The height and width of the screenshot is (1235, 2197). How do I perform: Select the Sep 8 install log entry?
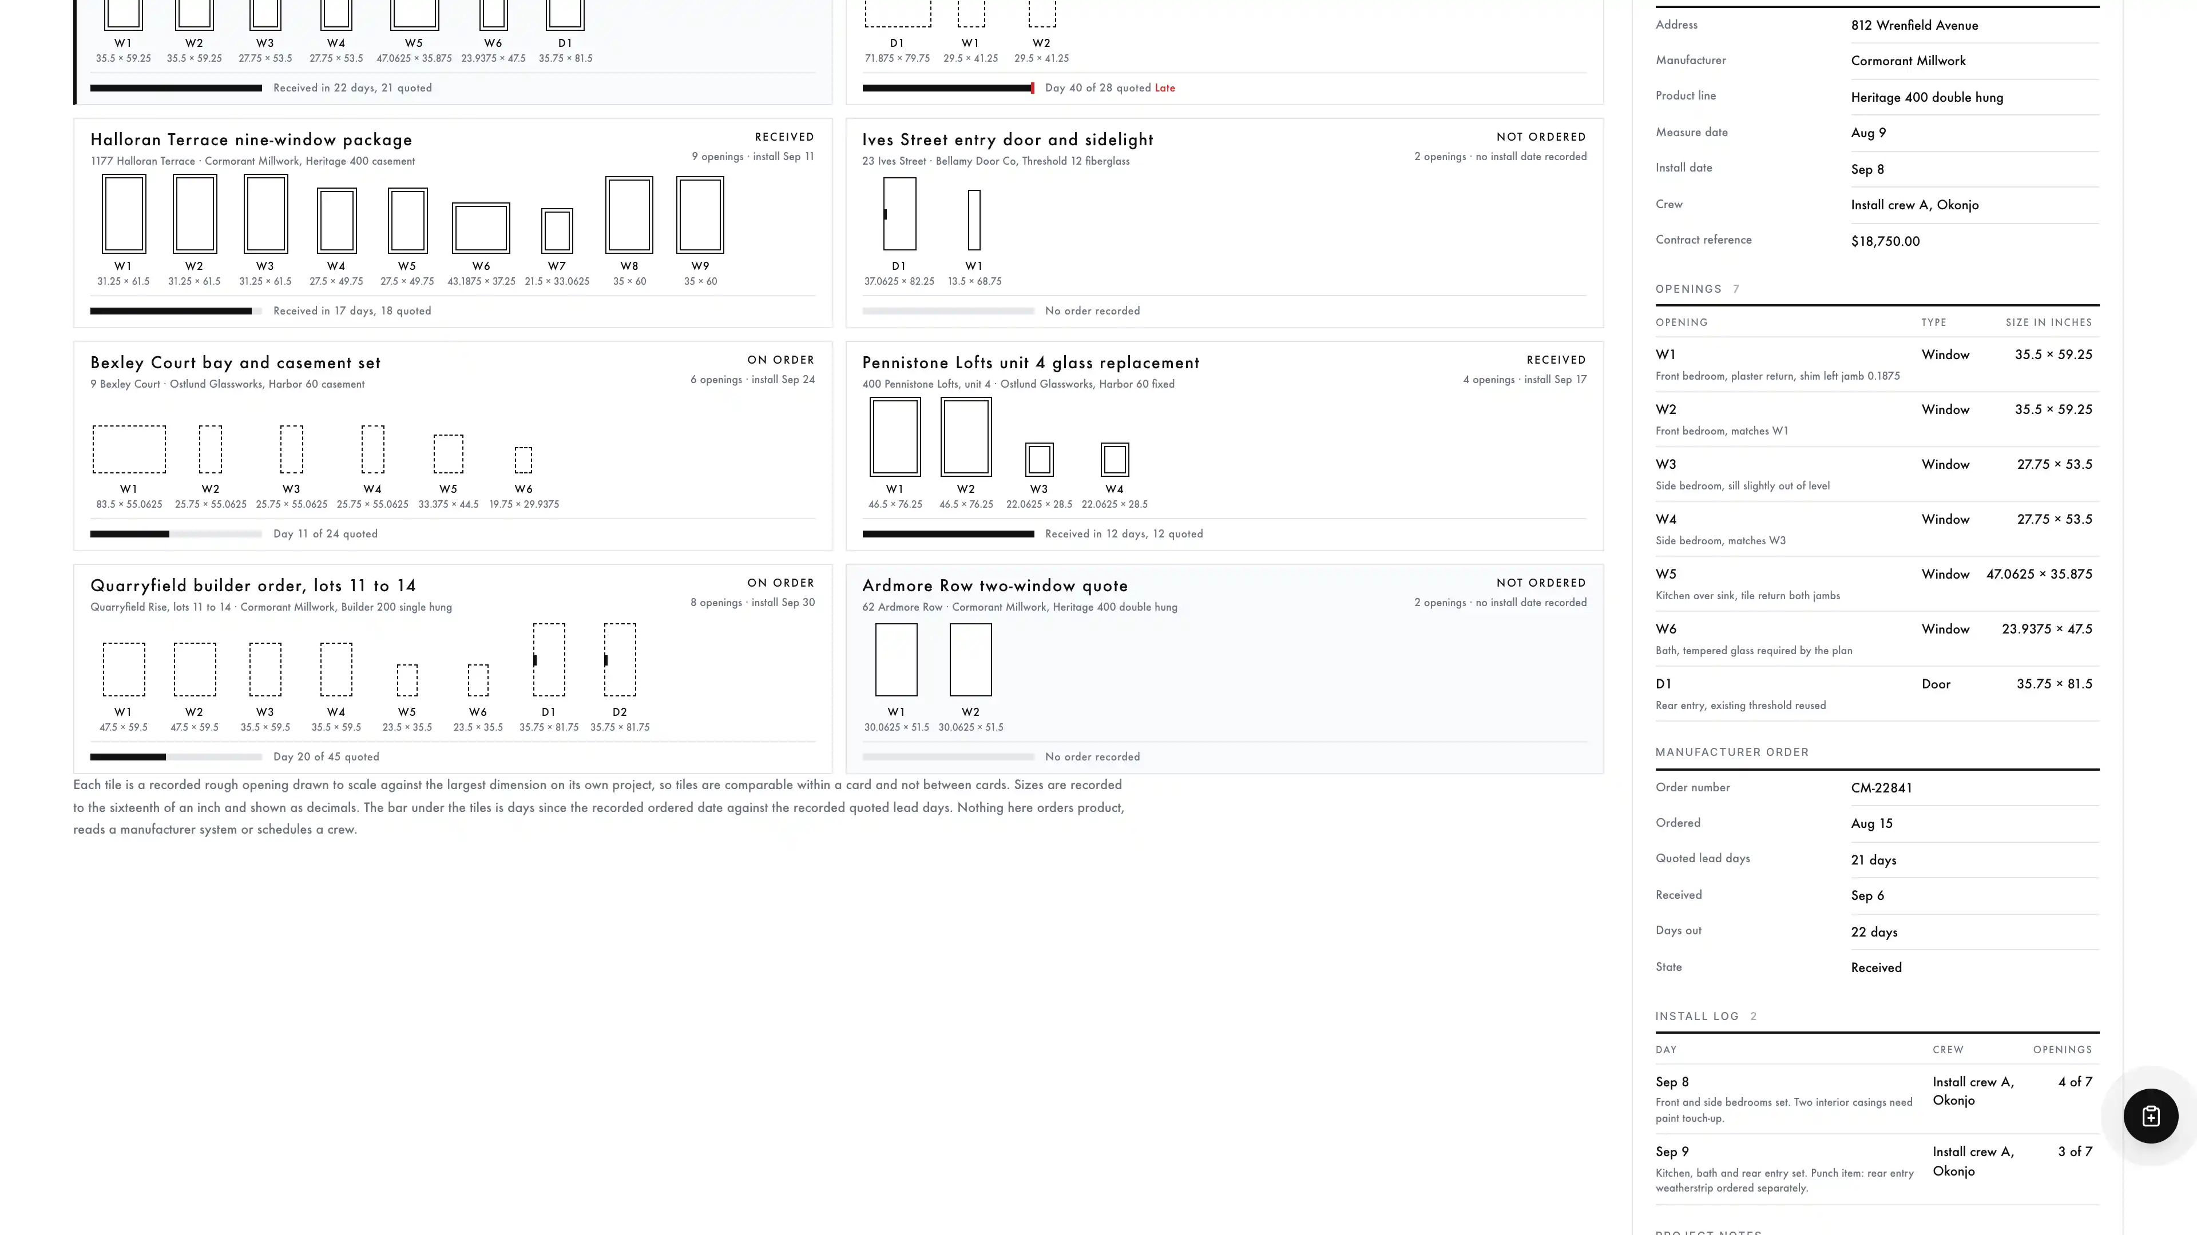(x=1877, y=1098)
